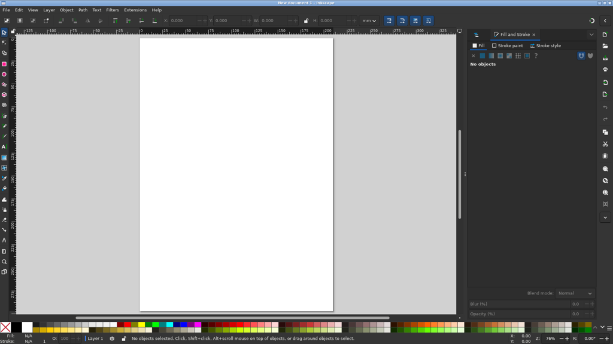613x344 pixels.
Task: Click the New document icon
Action: click(x=605, y=34)
